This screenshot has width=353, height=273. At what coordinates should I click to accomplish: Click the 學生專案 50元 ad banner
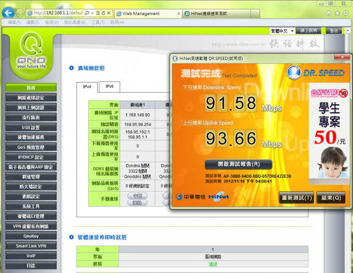coord(329,134)
